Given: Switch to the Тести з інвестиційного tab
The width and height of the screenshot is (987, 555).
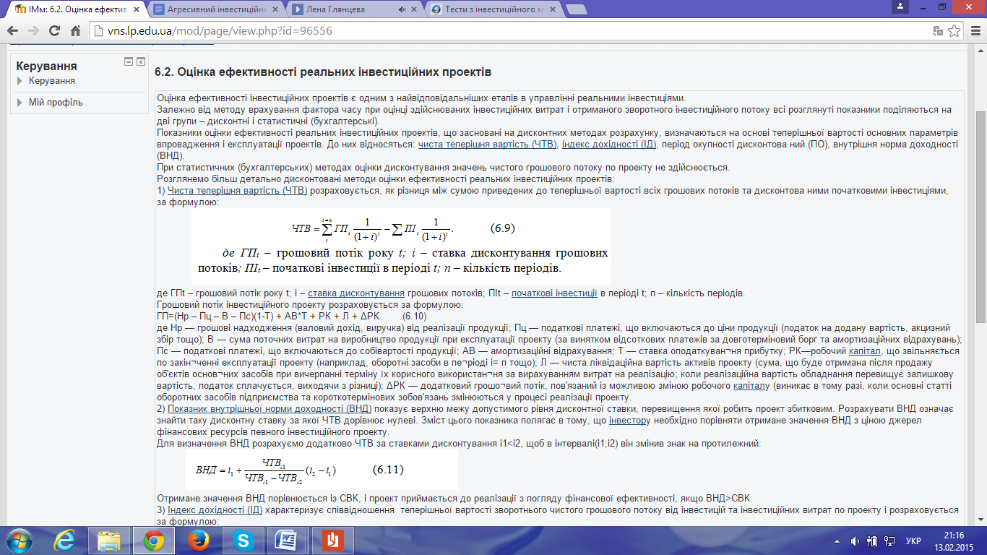Looking at the screenshot, I should coord(492,10).
